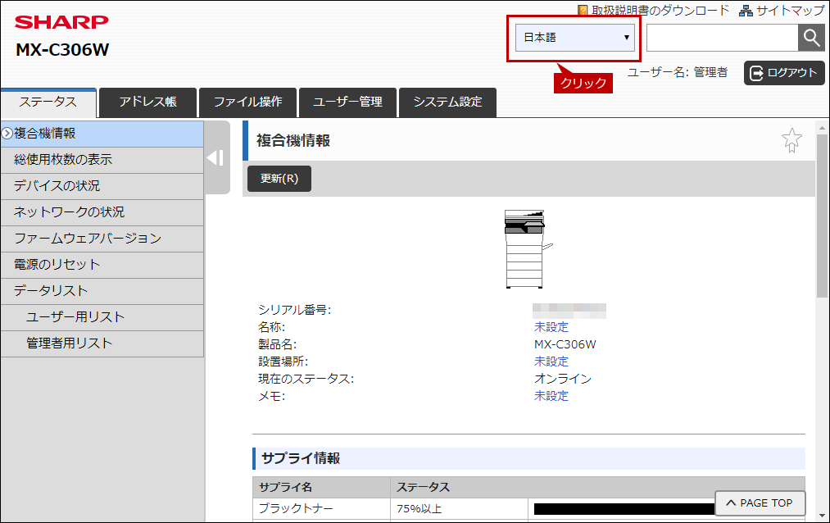Click the black toner level bar
The height and width of the screenshot is (523, 830).
[624, 509]
